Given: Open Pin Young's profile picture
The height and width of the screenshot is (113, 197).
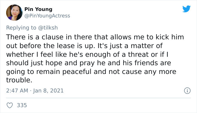Looking at the screenshot, I should 14,13.
